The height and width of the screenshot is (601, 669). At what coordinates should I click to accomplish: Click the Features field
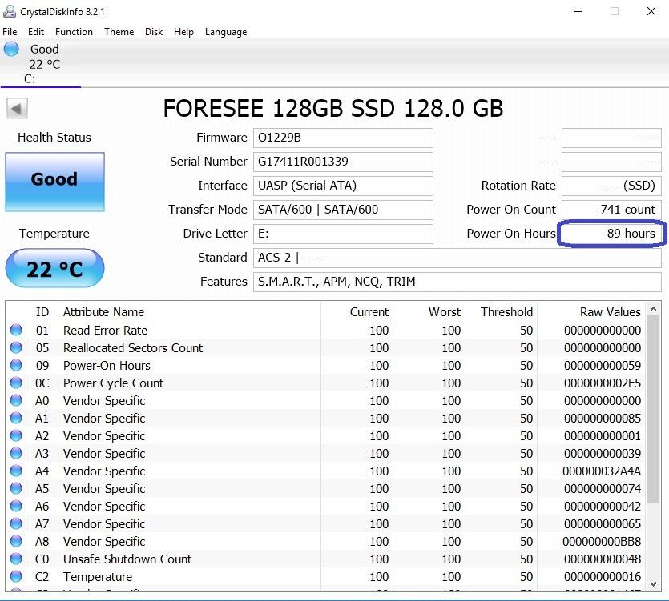point(457,282)
